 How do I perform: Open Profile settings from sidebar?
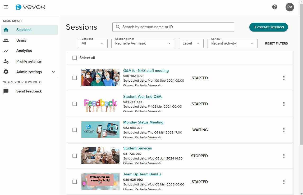pyautogui.click(x=29, y=61)
